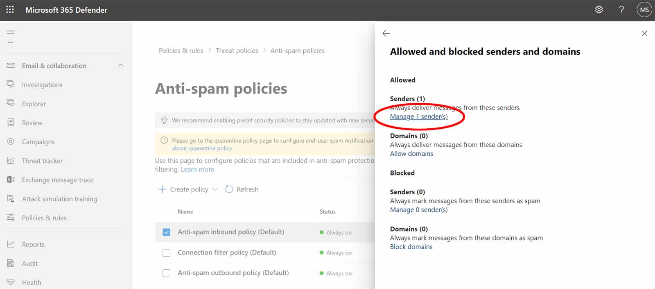Viewport: 655px width, 289px height.
Task: Select Connection filter policy (Default) row text
Action: [227, 253]
